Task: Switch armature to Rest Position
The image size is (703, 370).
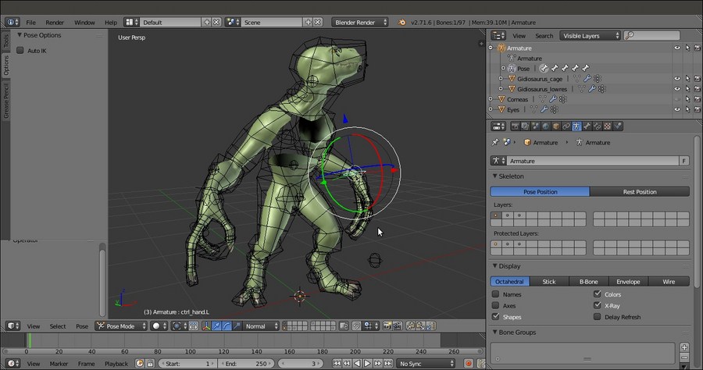Action: [639, 192]
